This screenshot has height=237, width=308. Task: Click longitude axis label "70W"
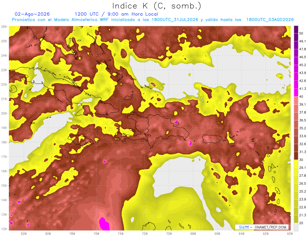point(169,234)
